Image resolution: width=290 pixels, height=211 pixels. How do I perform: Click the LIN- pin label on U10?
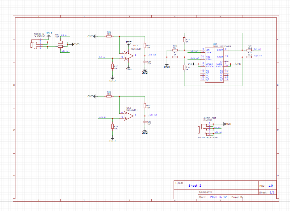click(x=208, y=50)
